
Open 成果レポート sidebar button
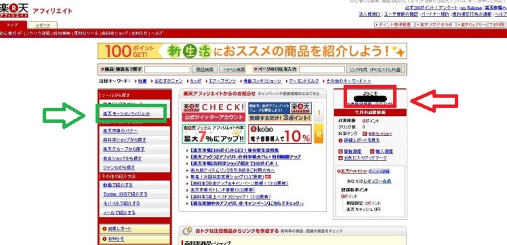point(135,229)
